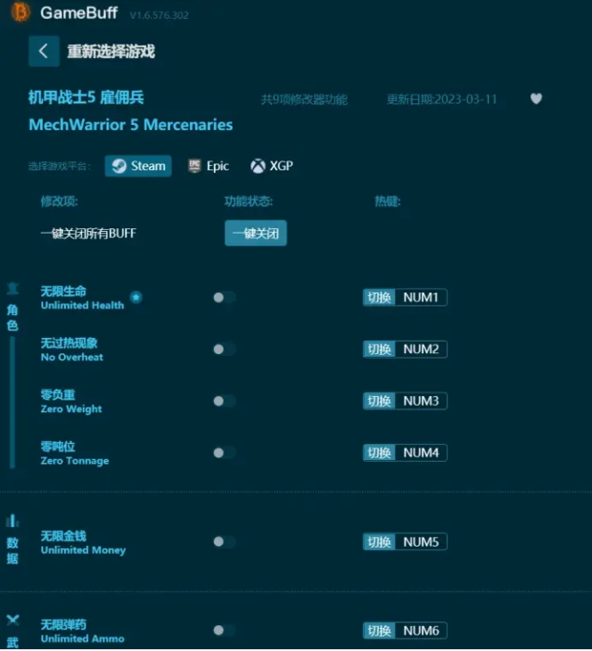Viewport: 592px width, 651px height.
Task: Edit the NUM3 hotkey field
Action: 421,401
